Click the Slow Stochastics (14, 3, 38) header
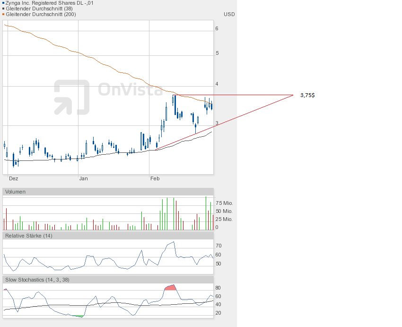The height and width of the screenshot is (327, 402). coord(37,280)
